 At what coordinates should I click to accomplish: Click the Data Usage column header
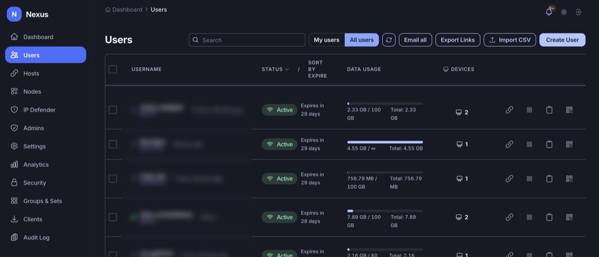pyautogui.click(x=364, y=69)
